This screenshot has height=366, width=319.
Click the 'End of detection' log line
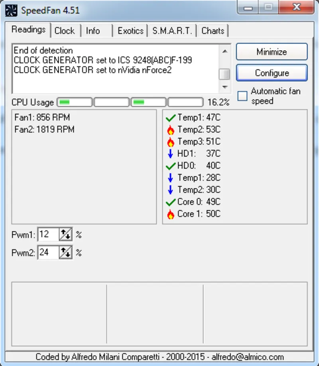pos(43,51)
